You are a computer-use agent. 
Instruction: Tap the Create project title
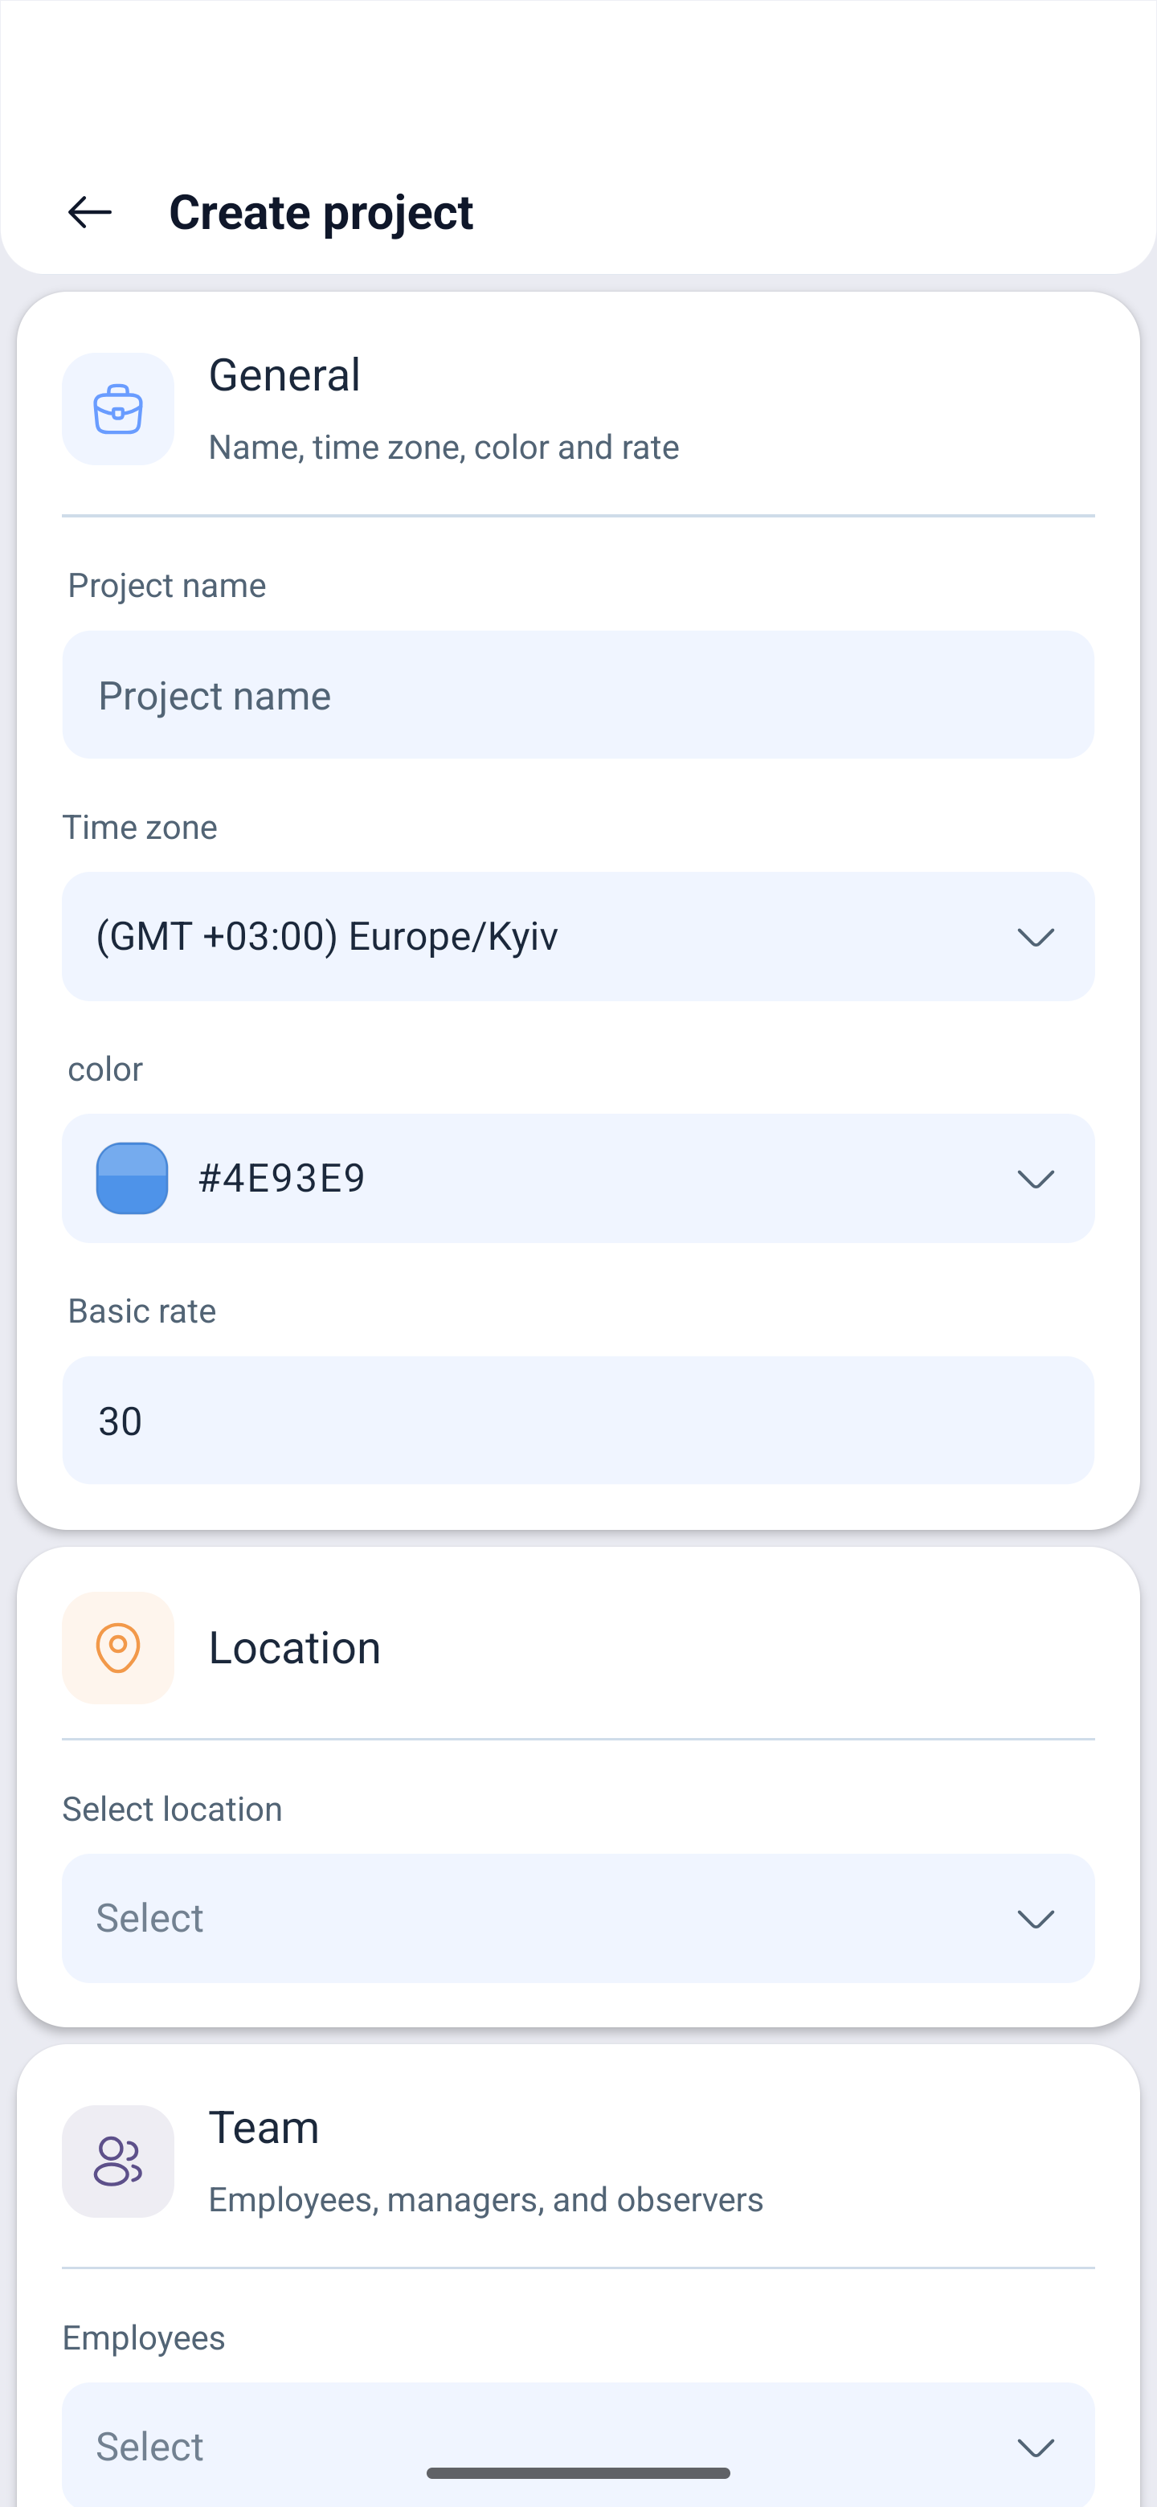coord(321,212)
